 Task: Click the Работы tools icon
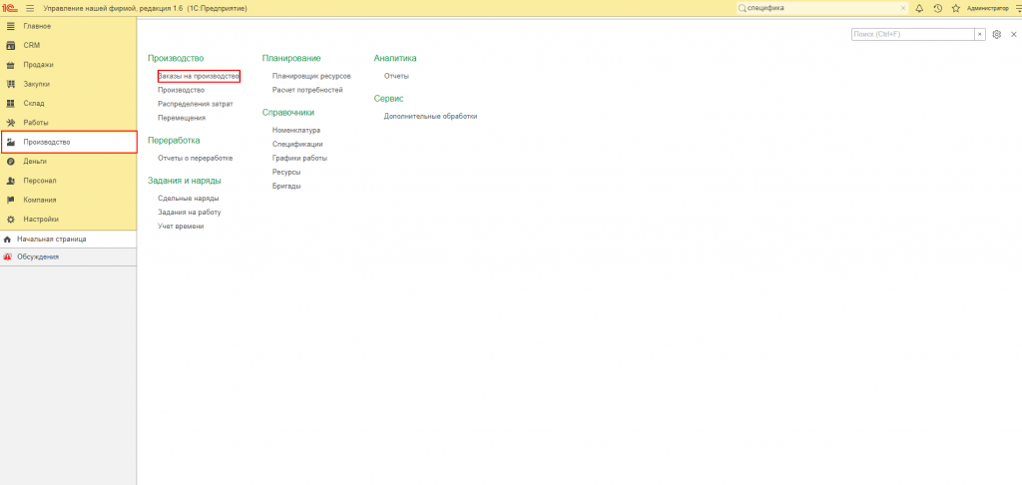coord(10,123)
